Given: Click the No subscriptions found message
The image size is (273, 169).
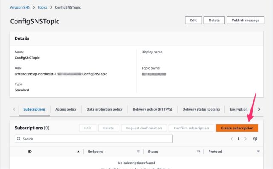Looking at the screenshot, I should tap(136, 163).
